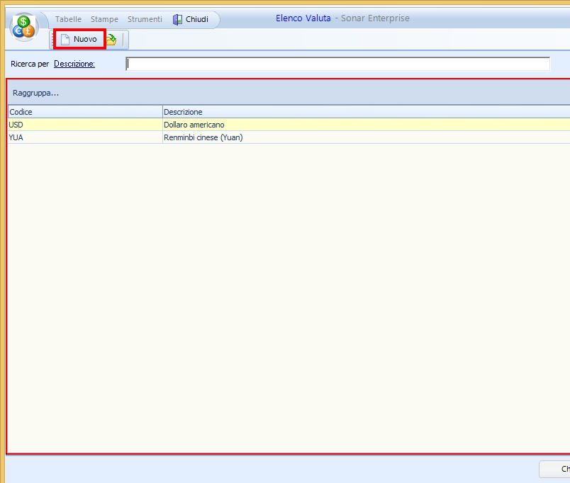Screen dimensions: 570x483
Task: Open the Stampe menu
Action: pyautogui.click(x=104, y=19)
